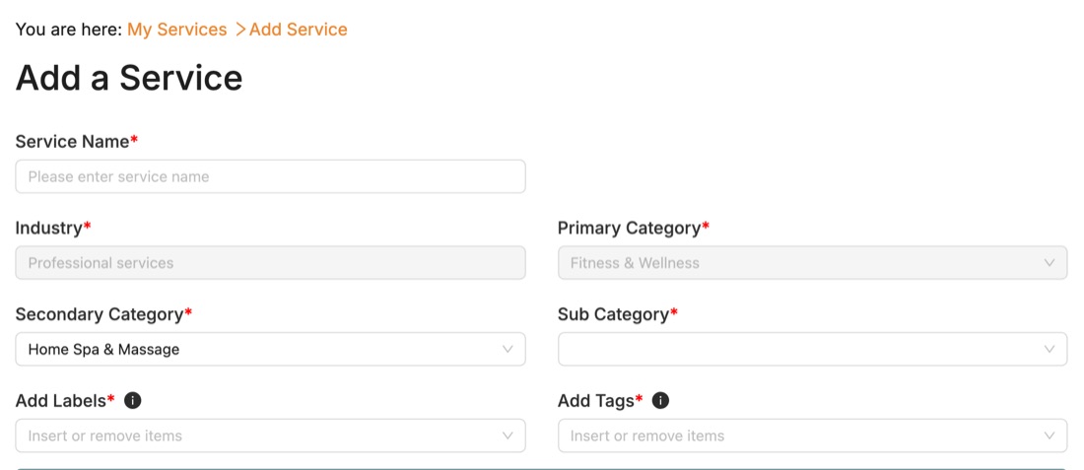Focus the Service Name input field
This screenshot has height=470, width=1084.
[270, 177]
